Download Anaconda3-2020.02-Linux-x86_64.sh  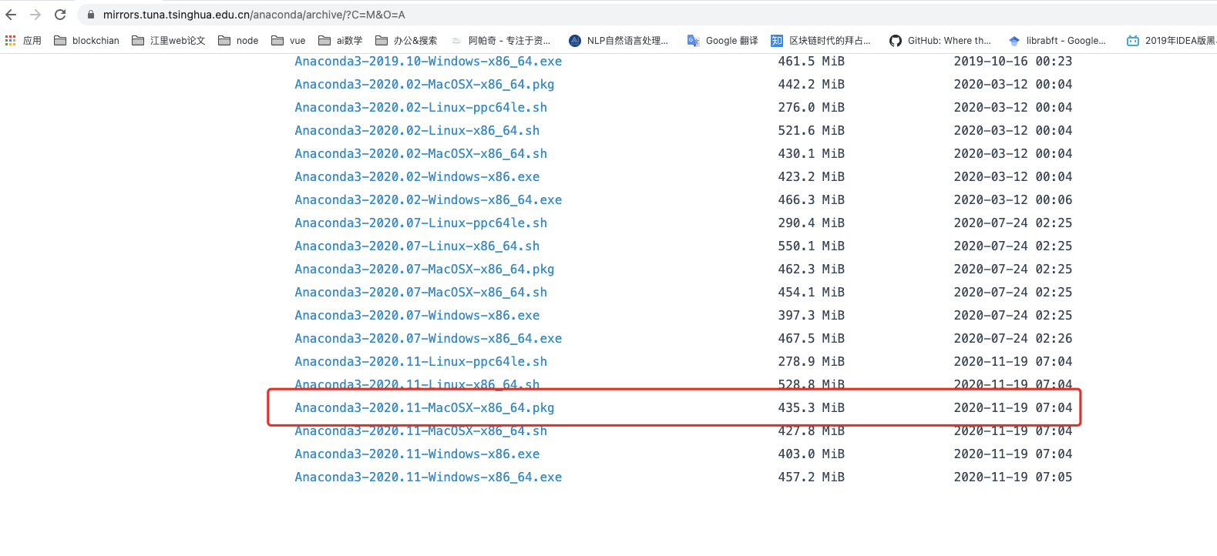click(x=417, y=131)
